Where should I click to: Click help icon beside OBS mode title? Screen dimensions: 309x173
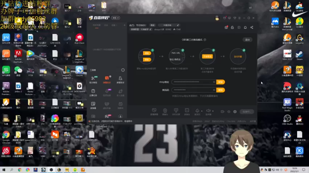point(205,40)
